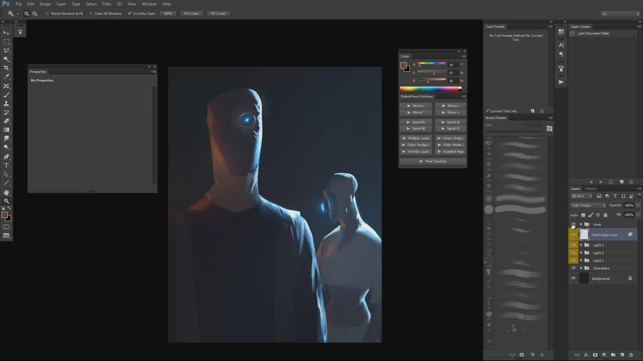Select the Brush tool
Viewport: 643px width, 361px height.
7,95
